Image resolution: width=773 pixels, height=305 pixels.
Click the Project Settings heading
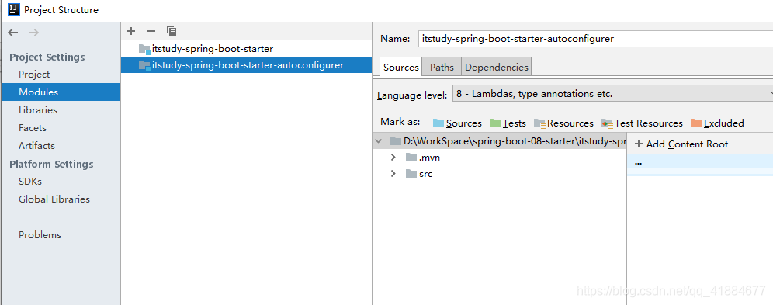click(47, 57)
